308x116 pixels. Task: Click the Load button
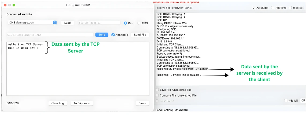(x=67, y=23)
